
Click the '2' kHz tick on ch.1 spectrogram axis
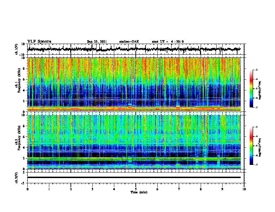24,101
